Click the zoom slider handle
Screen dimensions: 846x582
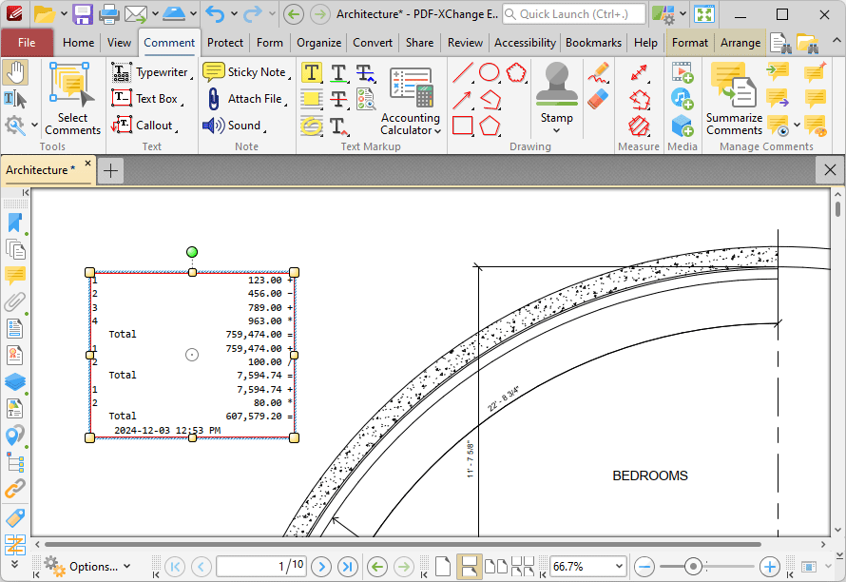point(693,567)
